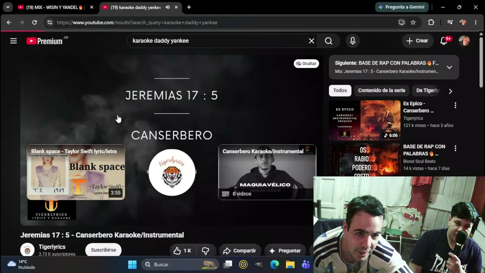Viewport: 485px width, 273px height.
Task: Click the Crear button
Action: click(417, 41)
